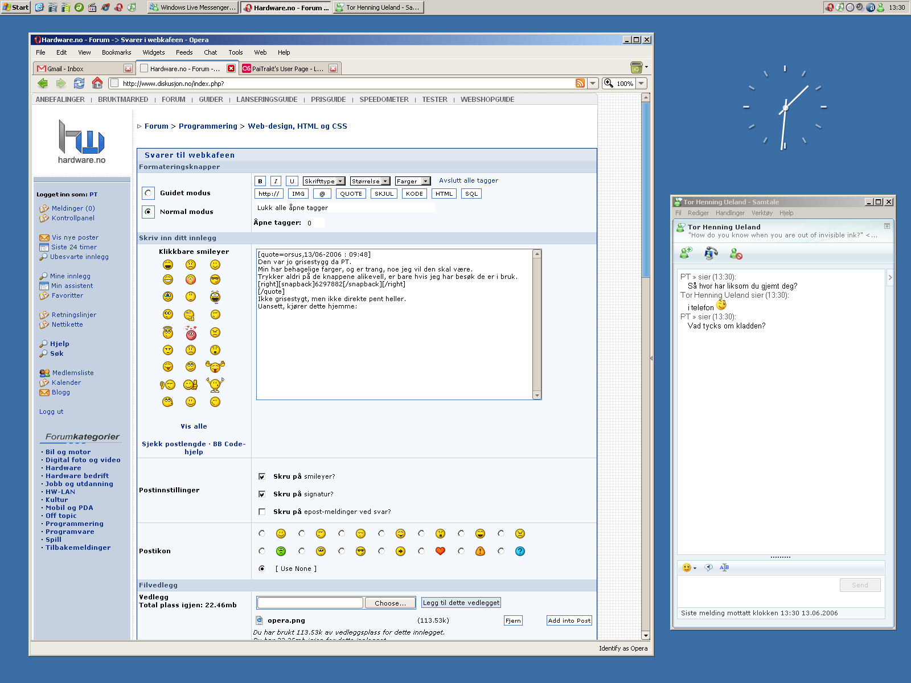This screenshot has width=911, height=683.
Task: Select radio button beside exclamation icon
Action: 461,551
